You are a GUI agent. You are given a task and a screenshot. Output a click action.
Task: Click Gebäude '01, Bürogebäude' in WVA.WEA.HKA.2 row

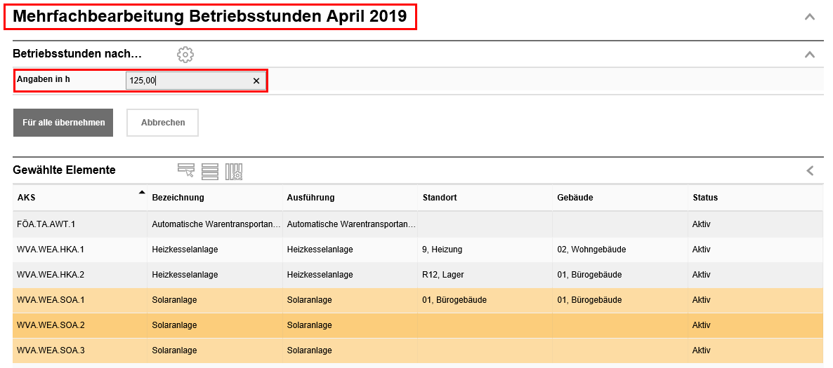click(x=589, y=275)
